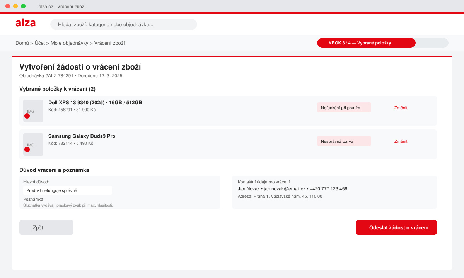Viewport: 464px width, 278px height.
Task: Click the Nefunkční při prvním reason tag
Action: click(344, 107)
